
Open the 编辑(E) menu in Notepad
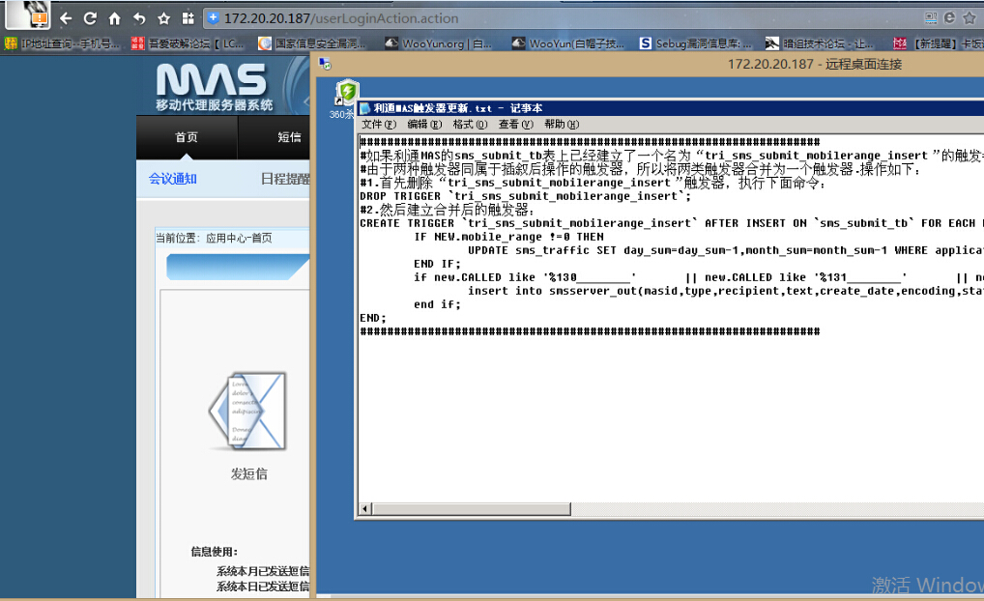[424, 125]
